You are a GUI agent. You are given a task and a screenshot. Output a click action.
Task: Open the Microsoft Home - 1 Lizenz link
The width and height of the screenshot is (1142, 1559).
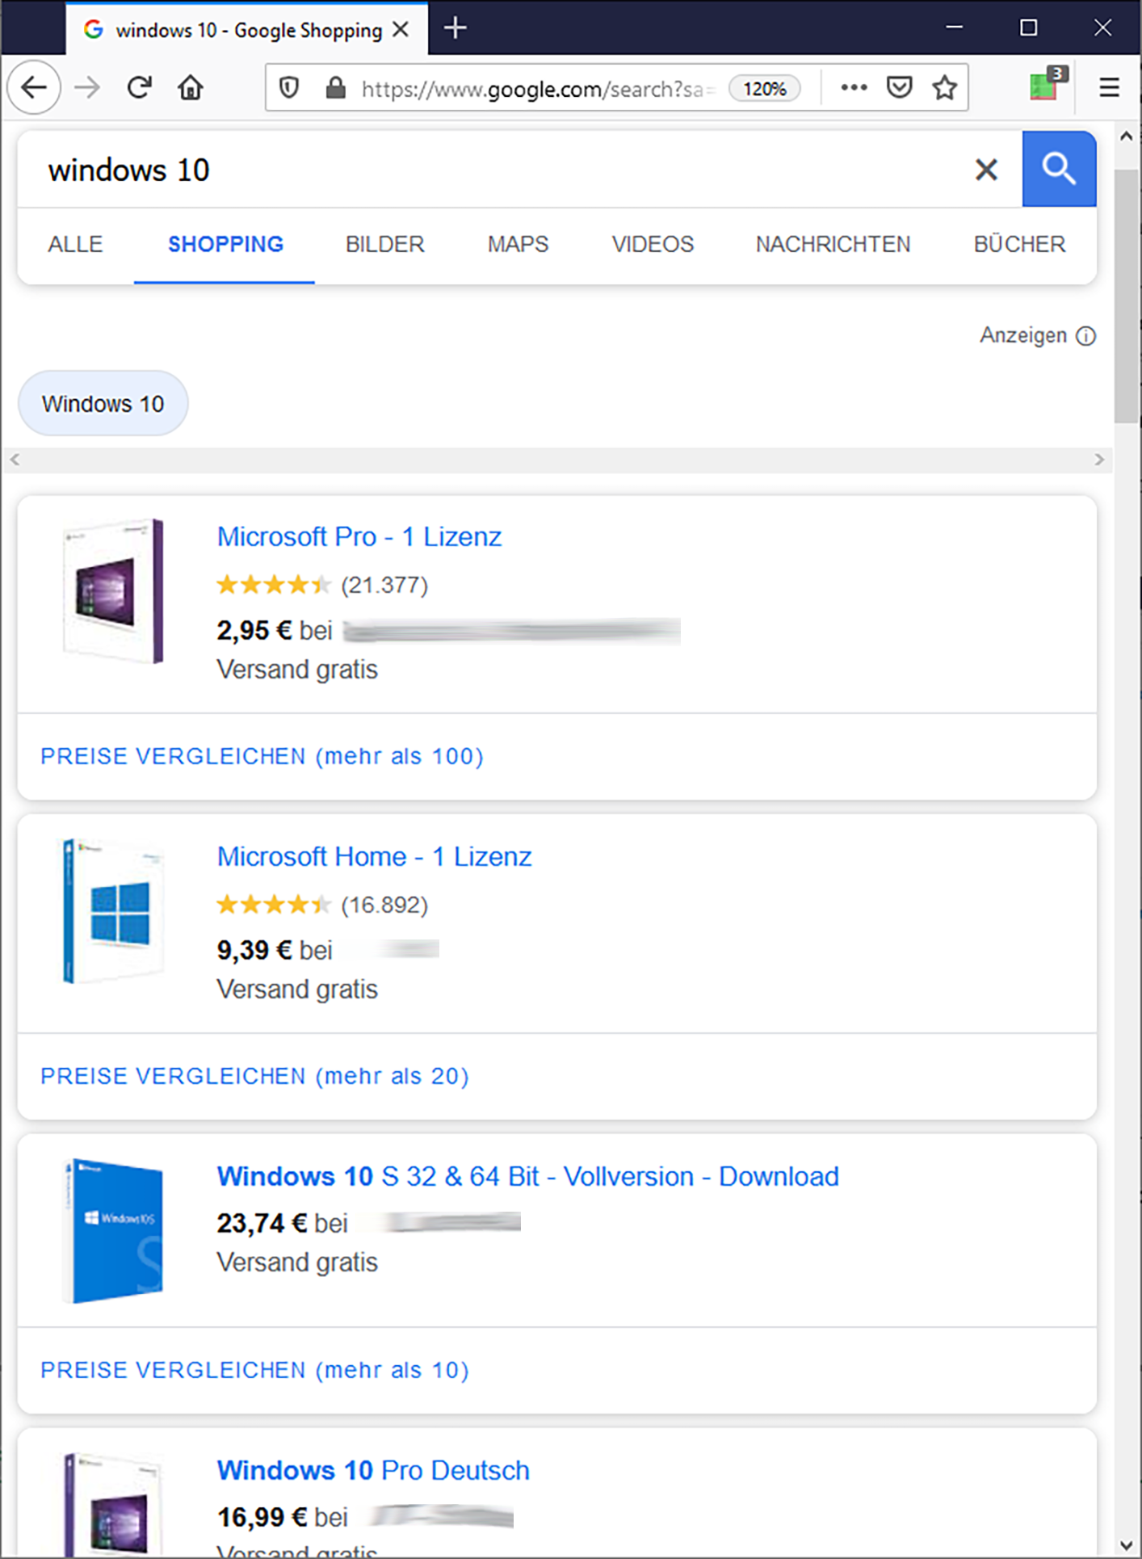374,856
